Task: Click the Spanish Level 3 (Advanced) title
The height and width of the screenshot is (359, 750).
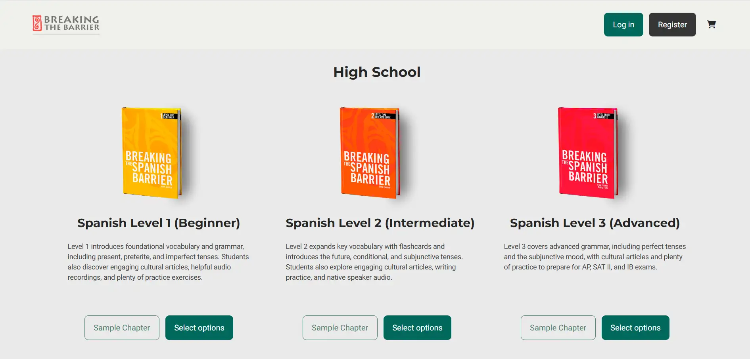Action: click(595, 223)
